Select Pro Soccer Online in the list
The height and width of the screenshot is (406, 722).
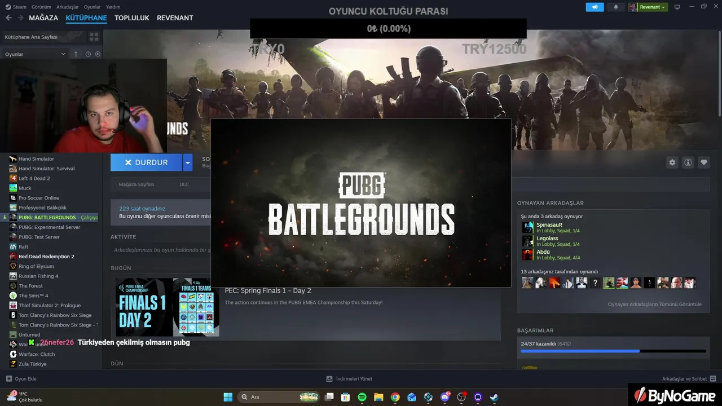38,198
